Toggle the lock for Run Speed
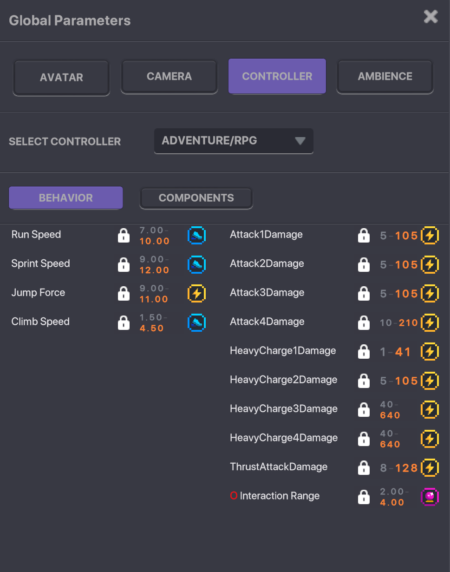450x572 pixels. (x=124, y=236)
